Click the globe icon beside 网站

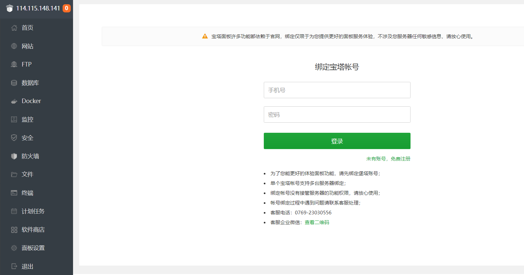pos(14,46)
